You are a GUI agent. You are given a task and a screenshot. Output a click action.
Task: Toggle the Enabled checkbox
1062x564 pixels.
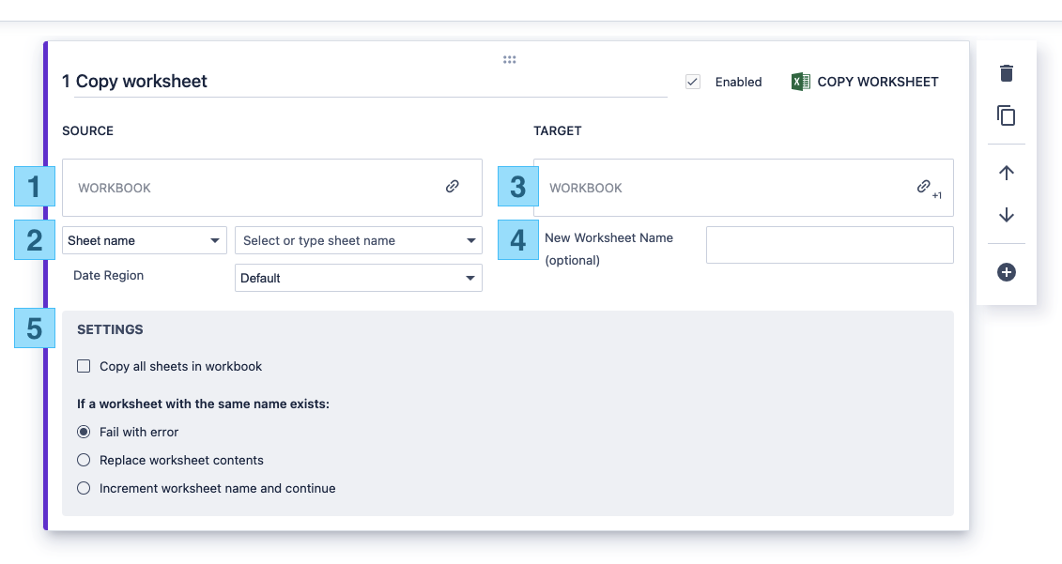click(693, 82)
